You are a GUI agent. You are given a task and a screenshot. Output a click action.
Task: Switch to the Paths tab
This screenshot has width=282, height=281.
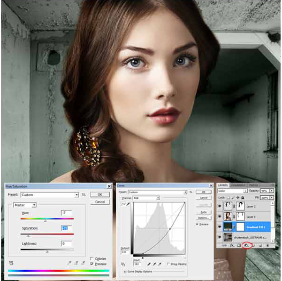(253, 185)
